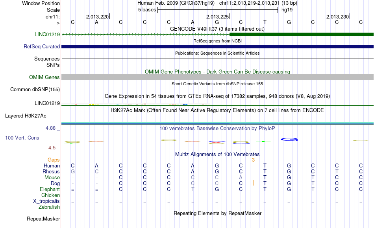374x228 pixels.
Task: Click the '5 bases' scale bar label
Action: pos(147,10)
